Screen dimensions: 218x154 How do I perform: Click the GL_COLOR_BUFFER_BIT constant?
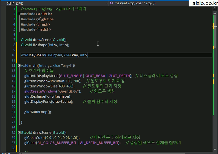[57, 143]
